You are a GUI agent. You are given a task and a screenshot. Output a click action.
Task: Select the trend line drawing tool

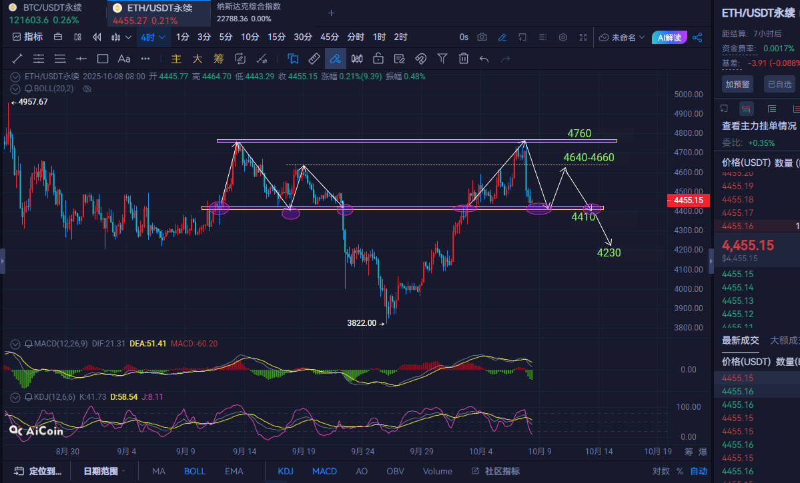point(17,59)
